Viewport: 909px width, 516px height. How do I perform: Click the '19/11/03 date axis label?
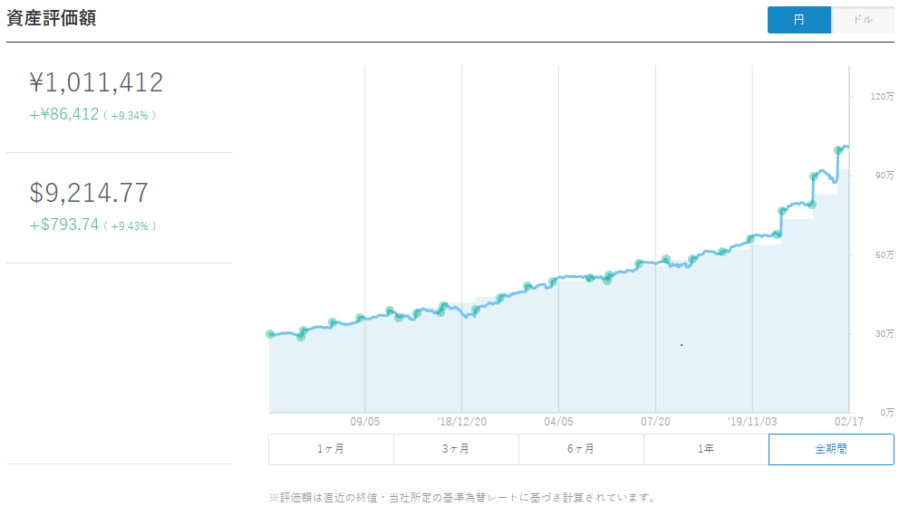[752, 421]
